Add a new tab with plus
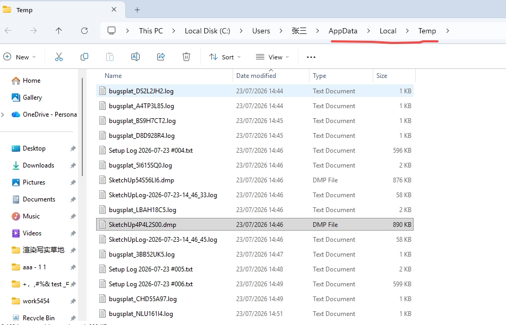 [x=137, y=10]
